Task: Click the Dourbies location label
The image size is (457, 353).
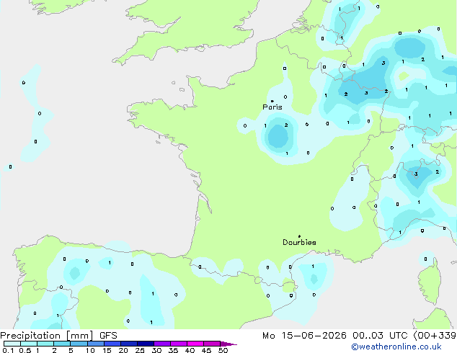Action: pos(299,242)
